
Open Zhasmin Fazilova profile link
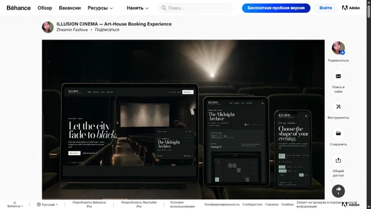point(72,30)
